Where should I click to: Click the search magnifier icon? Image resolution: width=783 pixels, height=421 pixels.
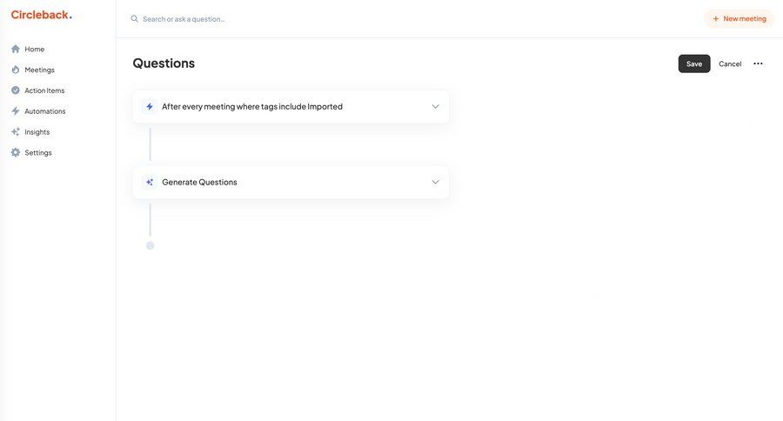(x=135, y=19)
